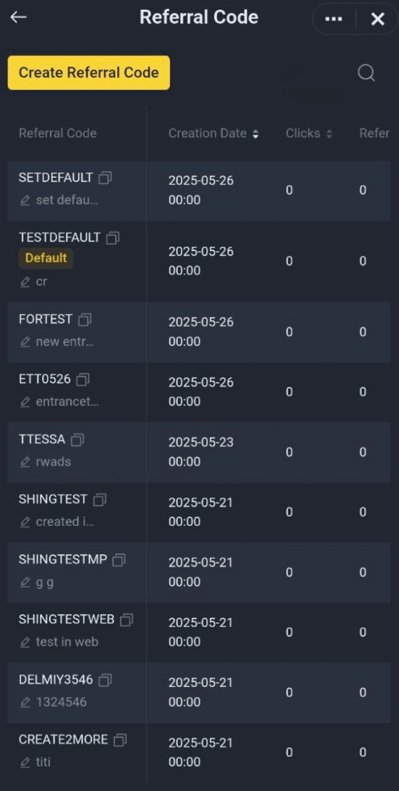Sort the list by Creation Date
399x791 pixels.
coord(213,133)
